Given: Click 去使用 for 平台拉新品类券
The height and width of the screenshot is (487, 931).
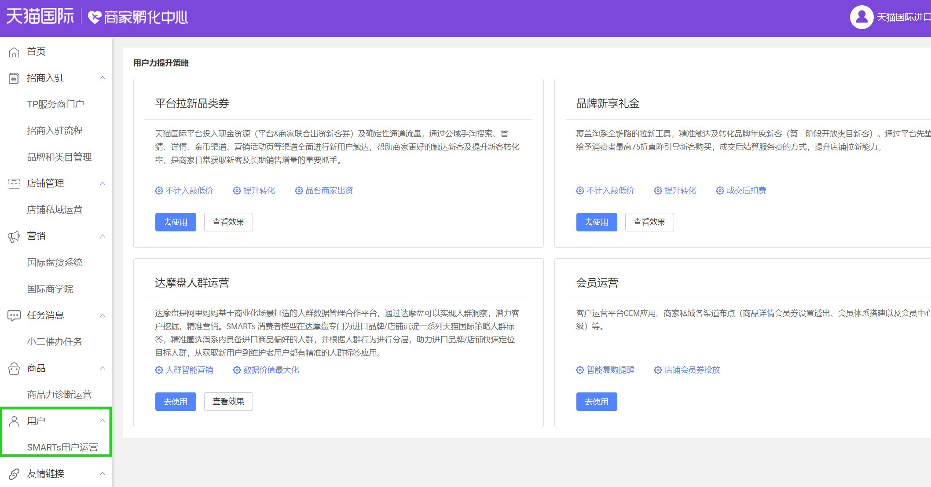Looking at the screenshot, I should [x=176, y=222].
